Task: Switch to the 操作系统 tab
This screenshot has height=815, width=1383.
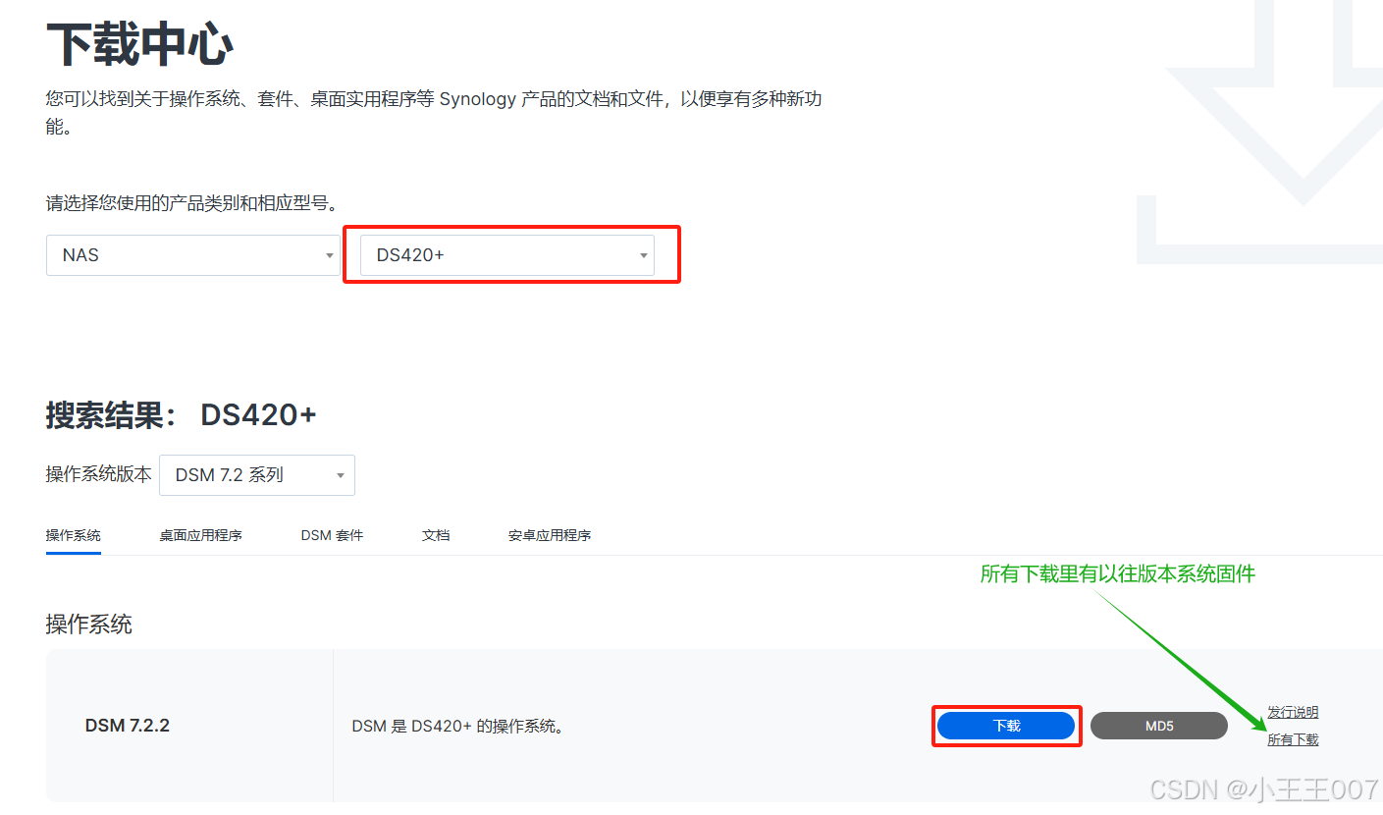Action: click(74, 535)
